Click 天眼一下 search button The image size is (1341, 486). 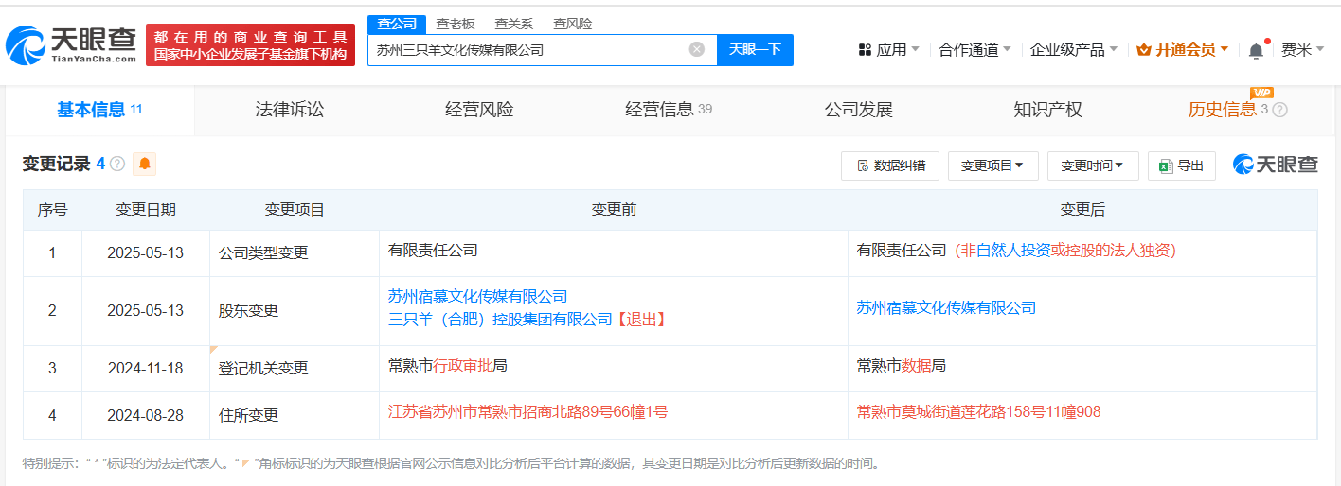pos(755,49)
